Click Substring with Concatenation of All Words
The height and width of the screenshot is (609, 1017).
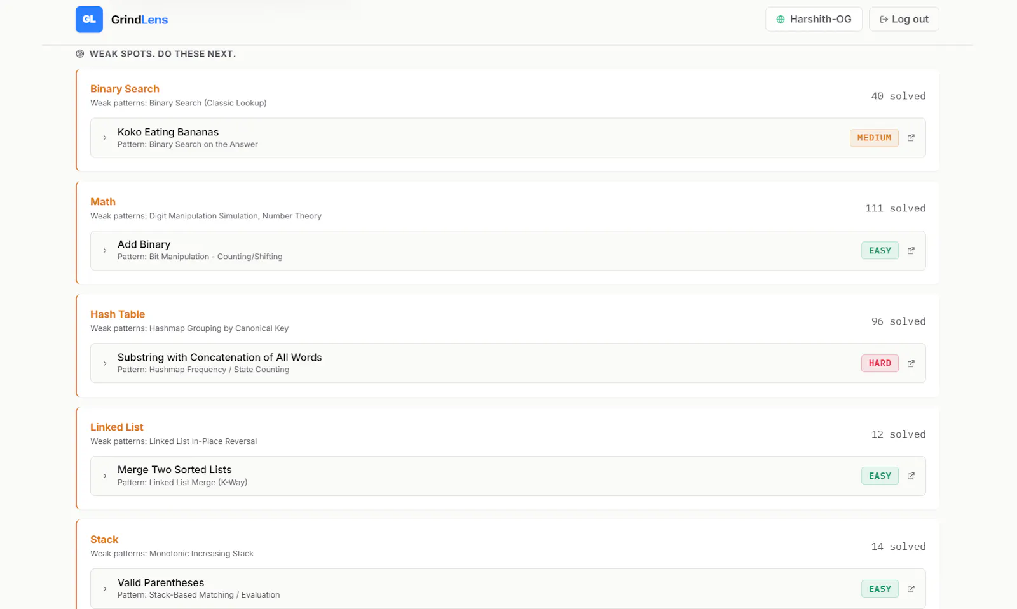click(219, 358)
